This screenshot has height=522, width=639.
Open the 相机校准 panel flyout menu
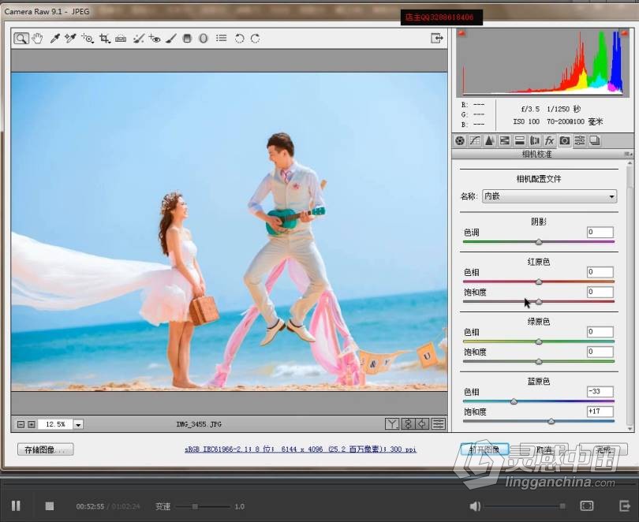coord(628,154)
